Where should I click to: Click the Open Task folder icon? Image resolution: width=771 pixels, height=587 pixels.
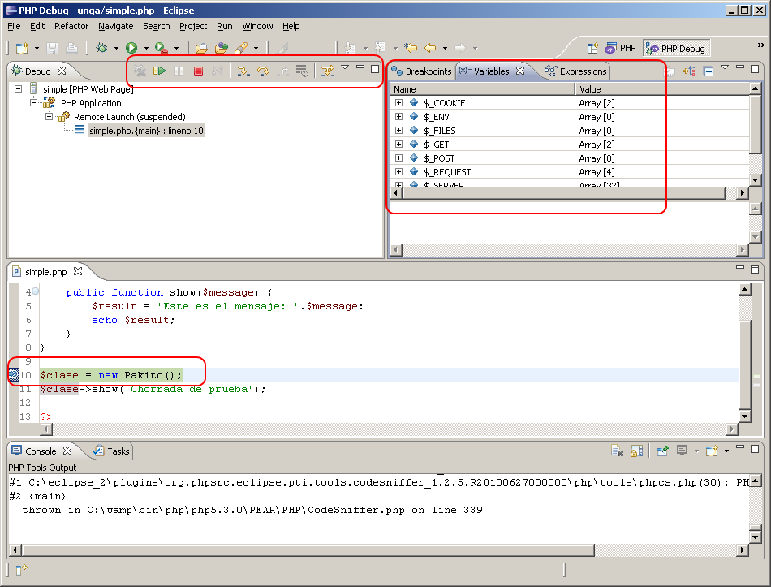[222, 48]
